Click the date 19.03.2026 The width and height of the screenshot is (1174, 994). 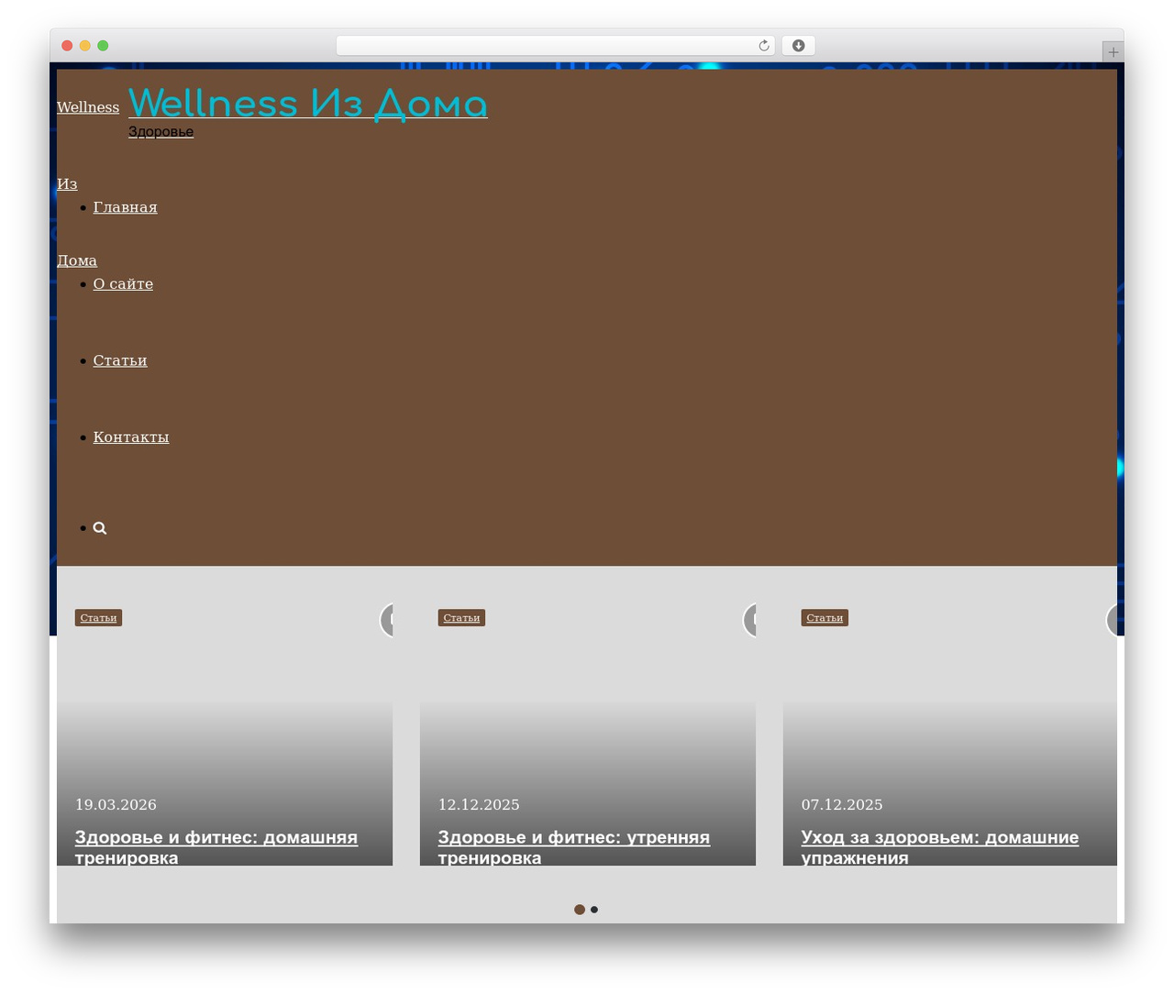[116, 805]
